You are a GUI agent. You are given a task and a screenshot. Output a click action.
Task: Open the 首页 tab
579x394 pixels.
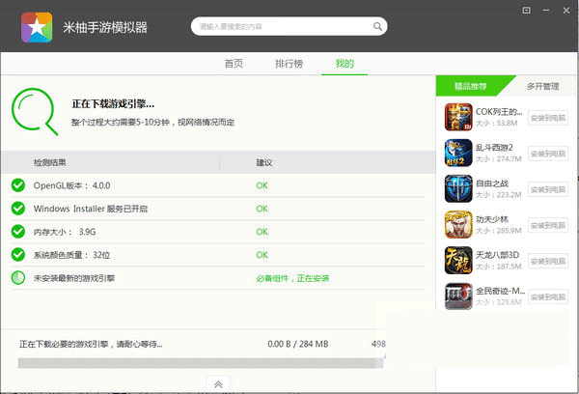(x=234, y=64)
